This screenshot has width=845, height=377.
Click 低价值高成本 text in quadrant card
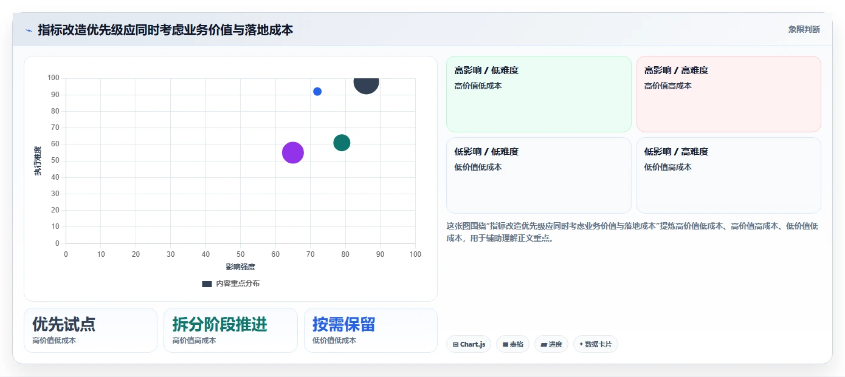[x=668, y=167]
